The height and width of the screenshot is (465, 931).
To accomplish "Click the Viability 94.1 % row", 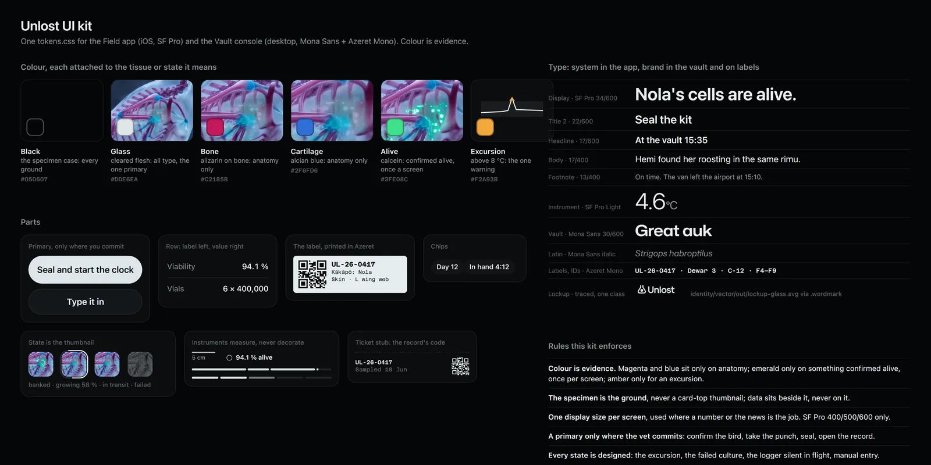I will [x=218, y=267].
